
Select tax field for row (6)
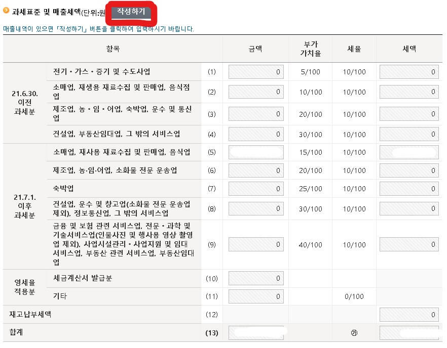[x=409, y=170]
